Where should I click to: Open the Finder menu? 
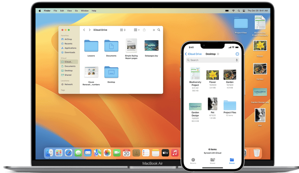47,11
